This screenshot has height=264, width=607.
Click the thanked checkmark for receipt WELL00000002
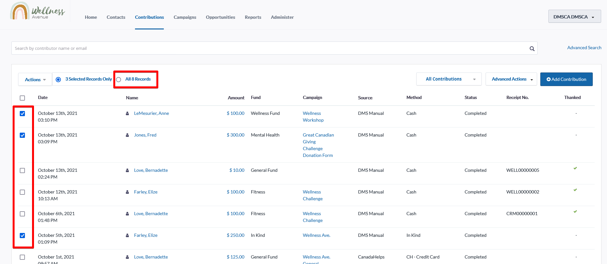pos(575,190)
